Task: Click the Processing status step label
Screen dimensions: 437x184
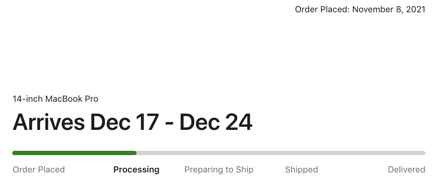Action: (136, 170)
